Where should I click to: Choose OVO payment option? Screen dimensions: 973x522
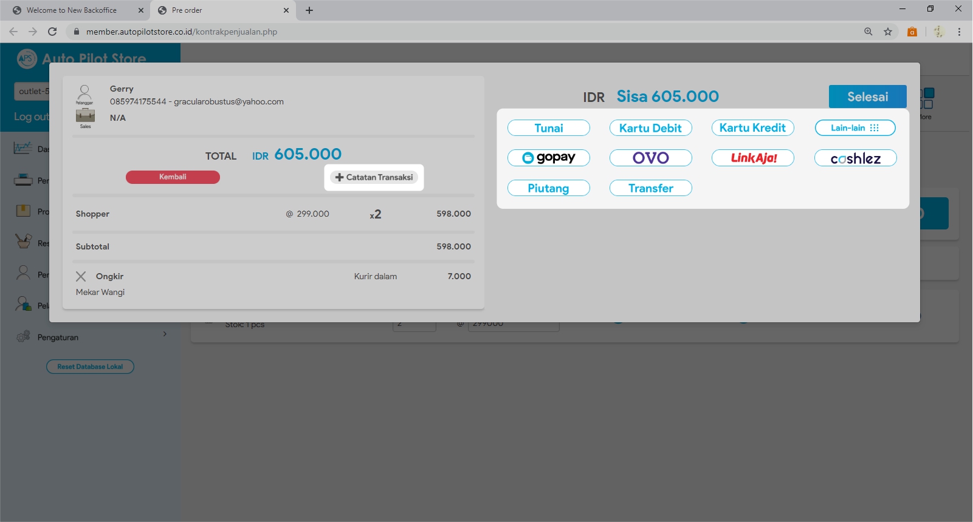pos(650,158)
